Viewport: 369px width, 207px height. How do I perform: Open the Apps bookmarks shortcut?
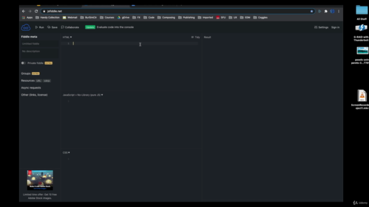pyautogui.click(x=27, y=17)
